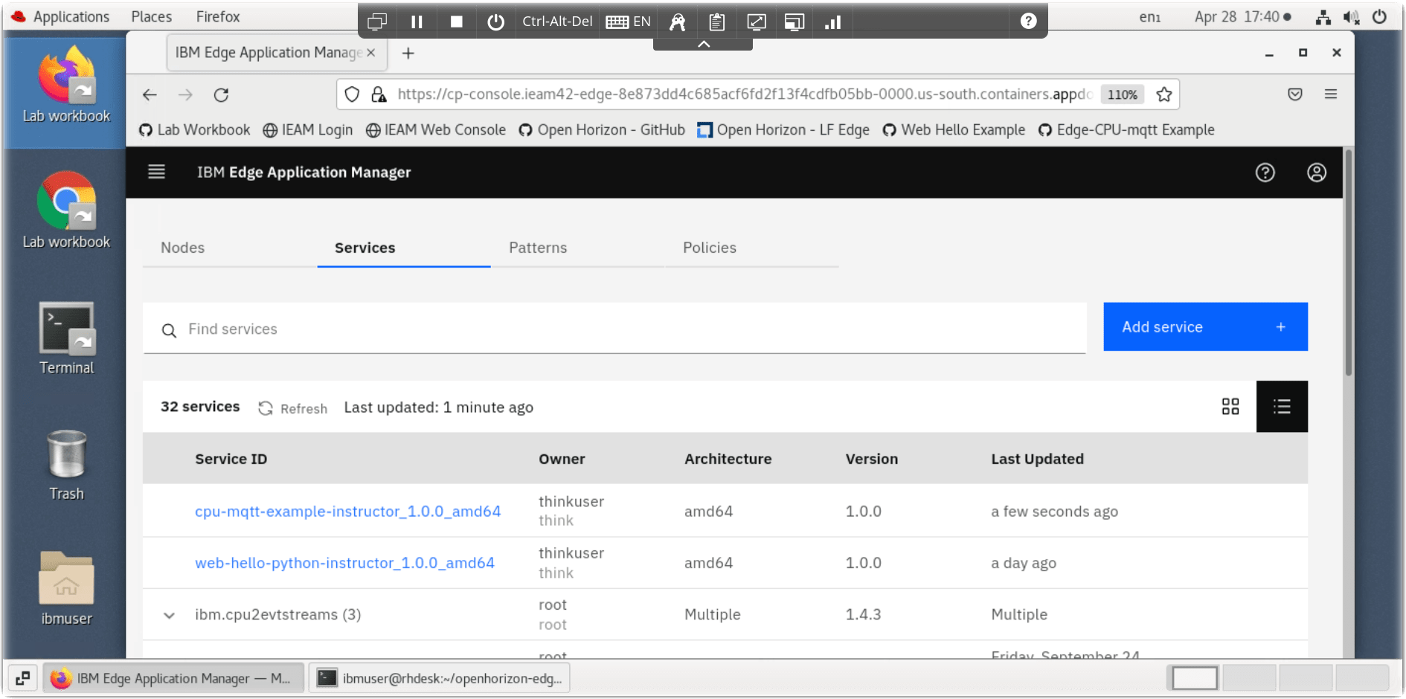Click the clipboard icon in remote toolbar
Screen dimensions: 1406x699
716,22
